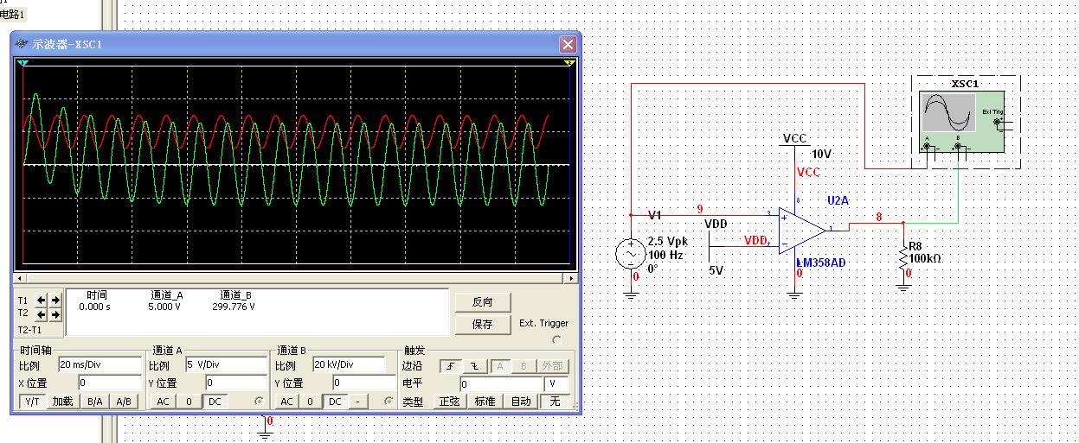This screenshot has width=1079, height=443.
Task: Click the U2A reference label
Action: (838, 199)
